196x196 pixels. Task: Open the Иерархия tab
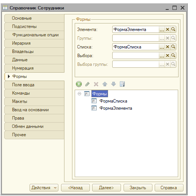click(x=34, y=43)
